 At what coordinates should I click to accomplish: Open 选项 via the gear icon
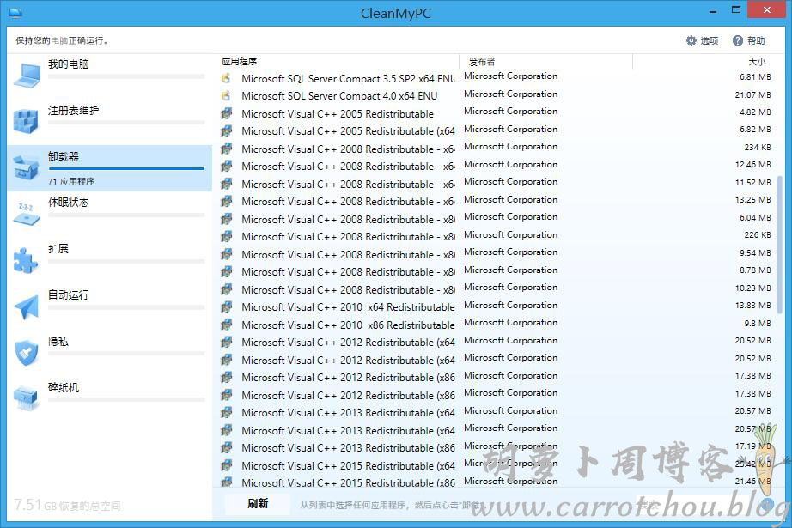click(691, 40)
